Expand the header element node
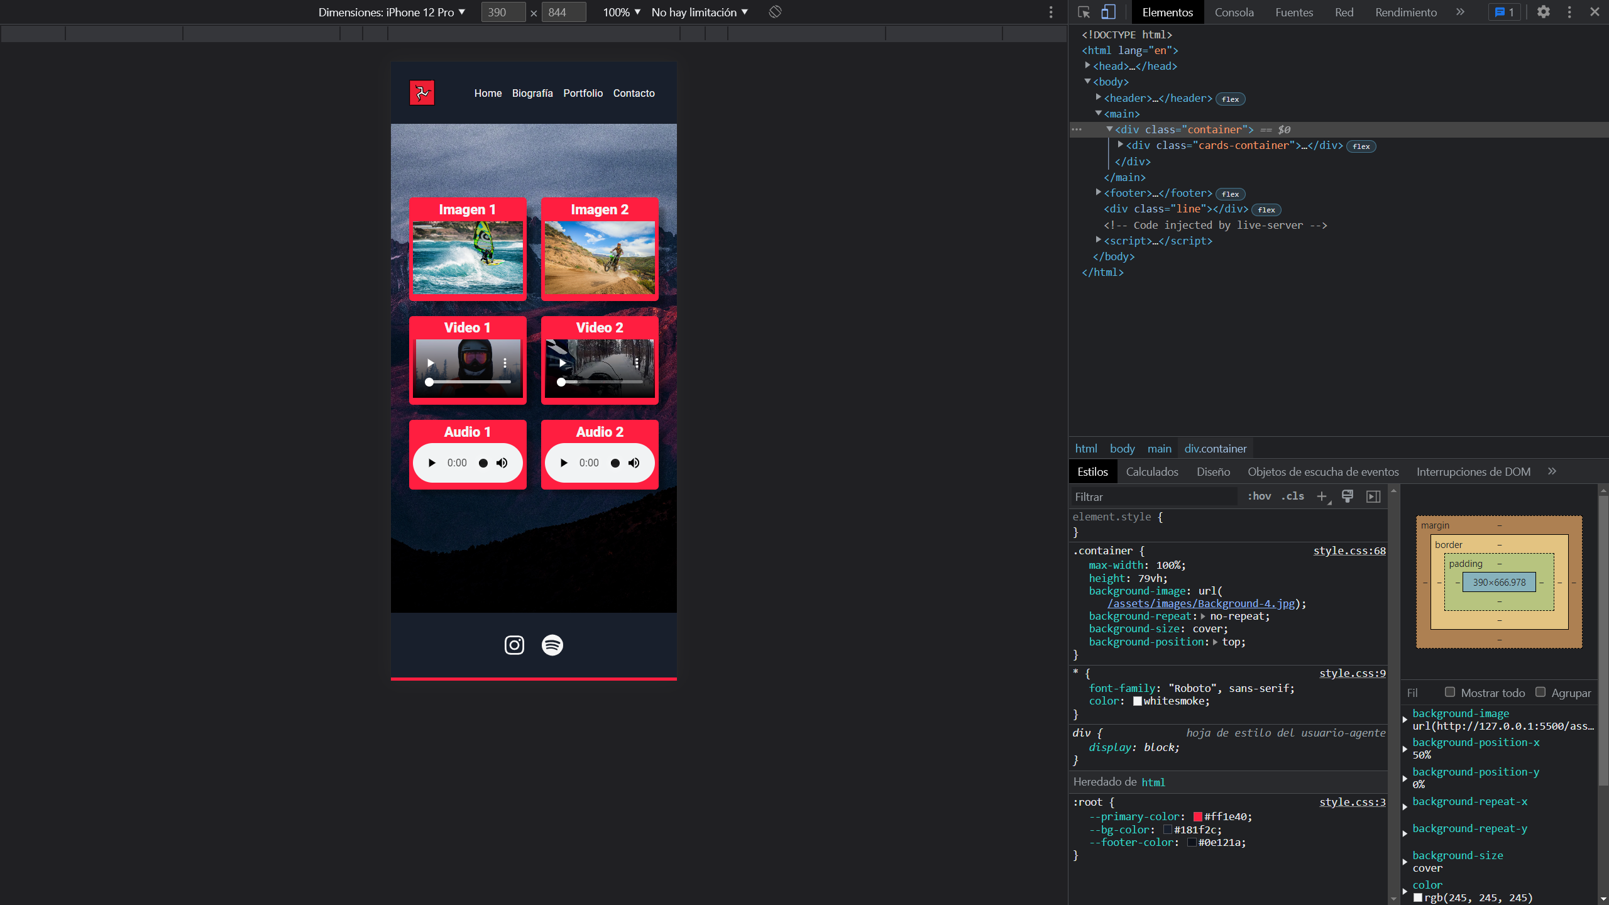The height and width of the screenshot is (905, 1609). click(1099, 97)
